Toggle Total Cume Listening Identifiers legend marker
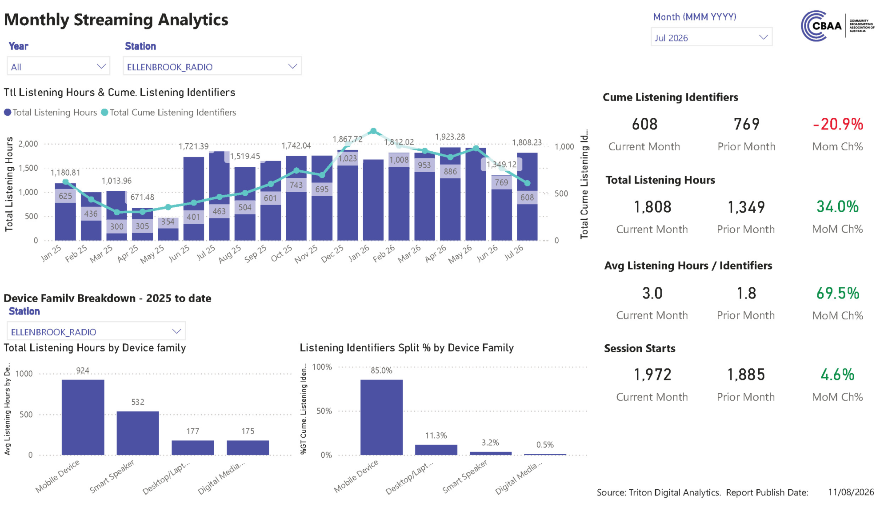The width and height of the screenshot is (880, 508). point(104,113)
